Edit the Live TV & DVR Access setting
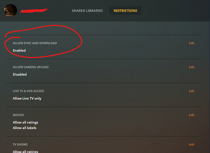The image size is (210, 153). point(191,91)
